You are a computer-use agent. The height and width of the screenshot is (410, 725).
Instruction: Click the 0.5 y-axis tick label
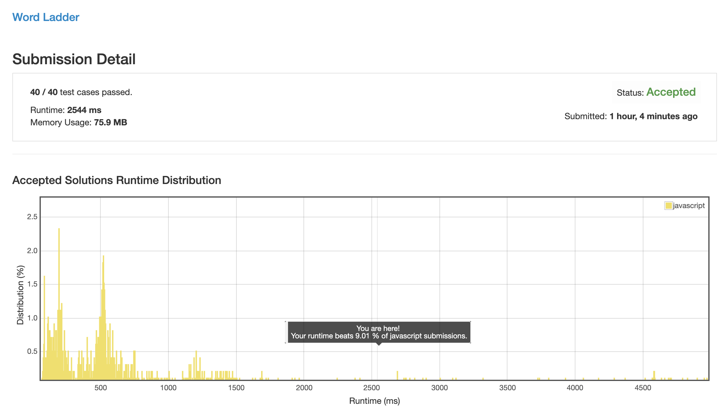(32, 351)
